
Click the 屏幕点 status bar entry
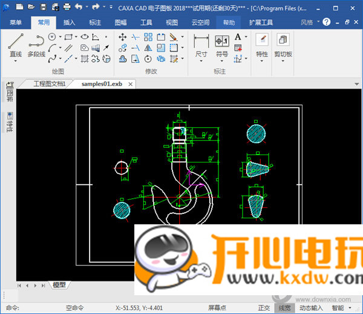tap(217, 308)
